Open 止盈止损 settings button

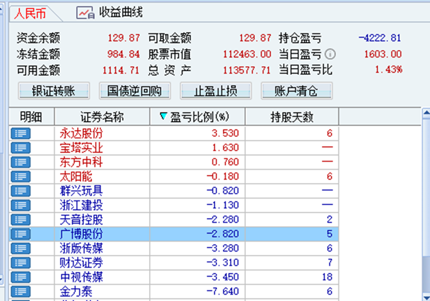point(216,91)
